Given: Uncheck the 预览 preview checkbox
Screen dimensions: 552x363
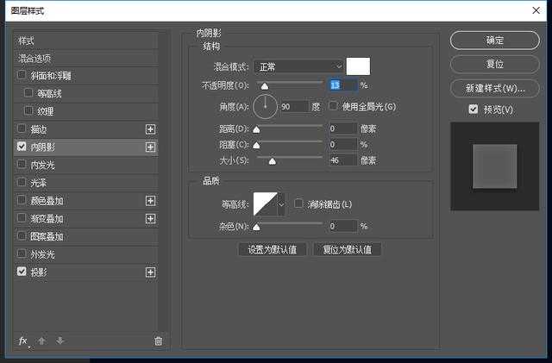Looking at the screenshot, I should coord(473,110).
